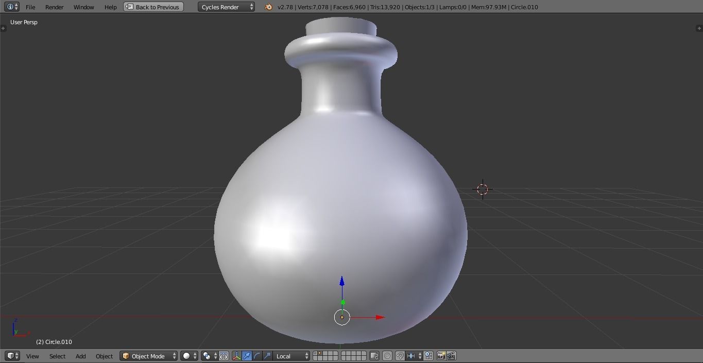The height and width of the screenshot is (363, 703).
Task: Click Back to Previous button
Action: pyautogui.click(x=153, y=7)
